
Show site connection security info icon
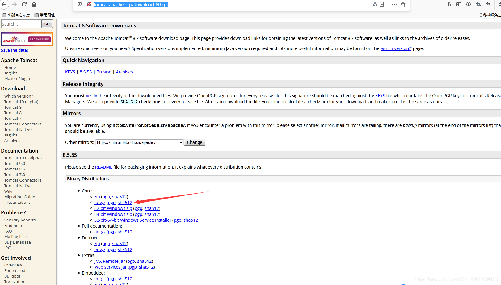click(89, 4)
